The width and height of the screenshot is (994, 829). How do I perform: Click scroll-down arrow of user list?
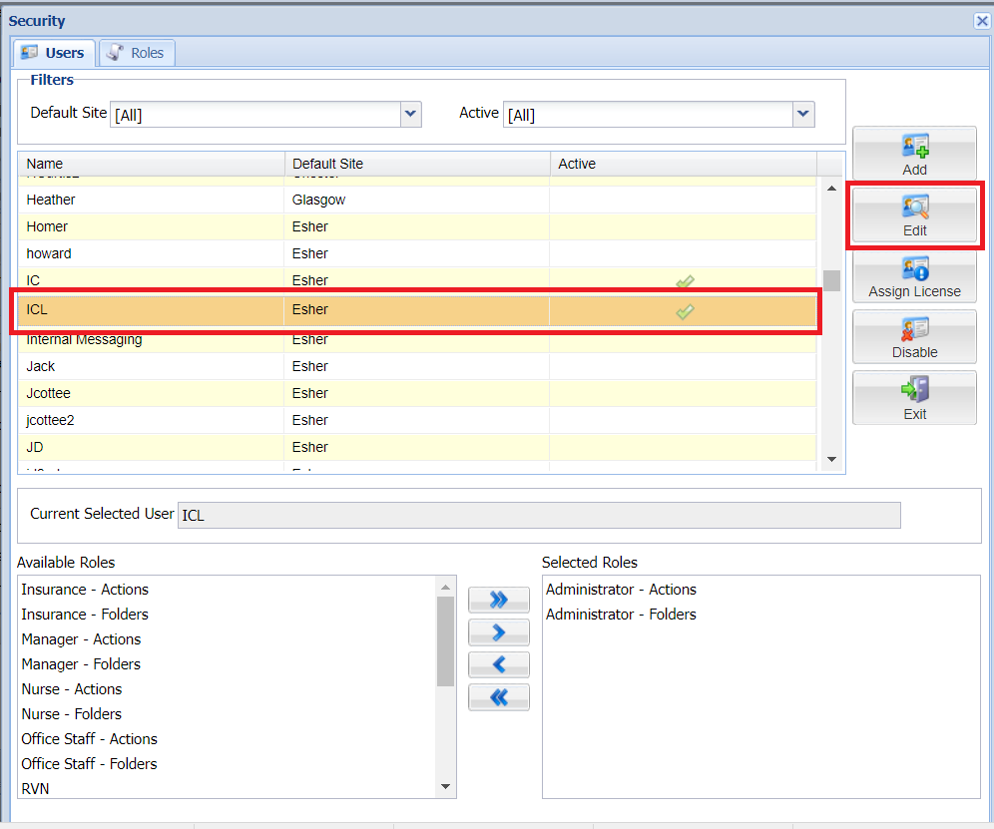(831, 459)
